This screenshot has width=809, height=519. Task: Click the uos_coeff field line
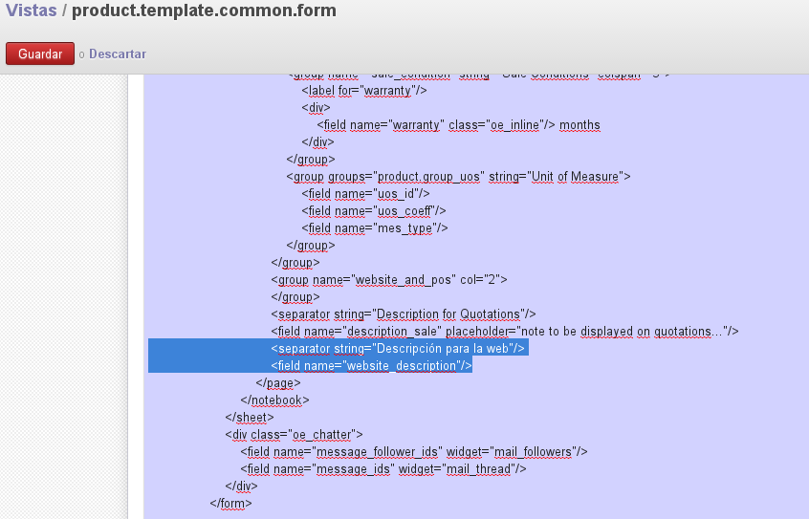pyautogui.click(x=374, y=210)
